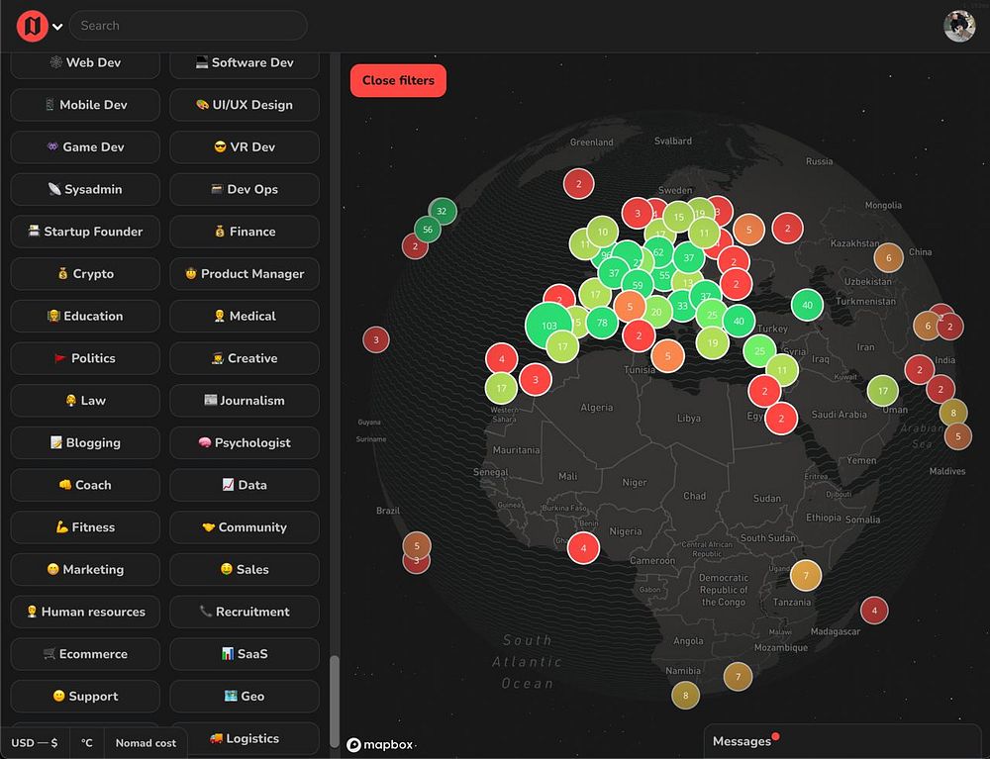Select the green 56 cluster marker
Image resolution: width=990 pixels, height=759 pixels.
click(428, 230)
